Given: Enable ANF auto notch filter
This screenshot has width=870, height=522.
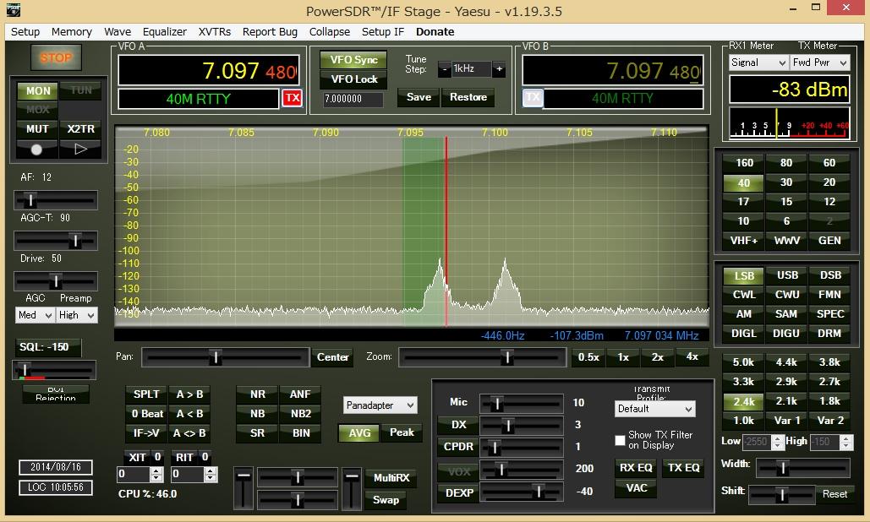Looking at the screenshot, I should (300, 394).
